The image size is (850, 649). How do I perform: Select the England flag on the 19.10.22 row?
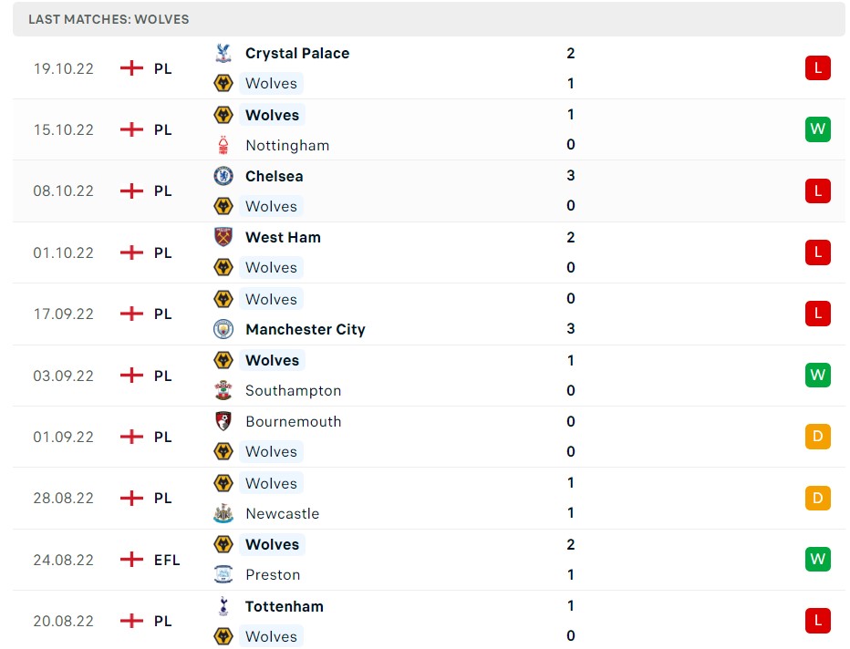[x=130, y=67]
